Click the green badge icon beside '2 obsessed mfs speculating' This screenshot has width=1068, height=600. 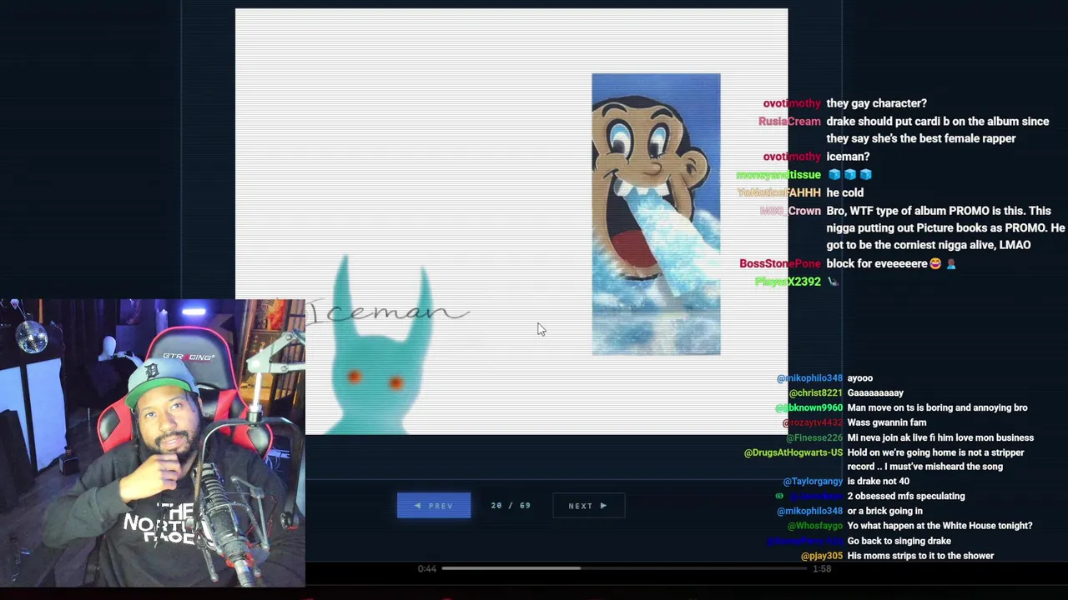click(x=779, y=496)
